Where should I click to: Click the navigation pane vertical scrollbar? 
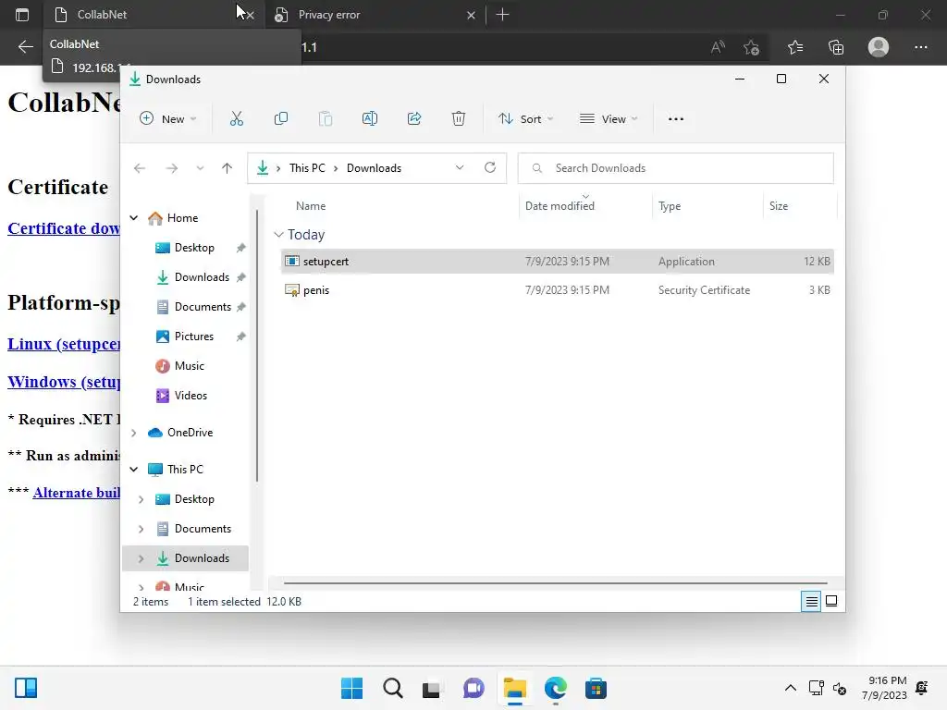tap(257, 346)
